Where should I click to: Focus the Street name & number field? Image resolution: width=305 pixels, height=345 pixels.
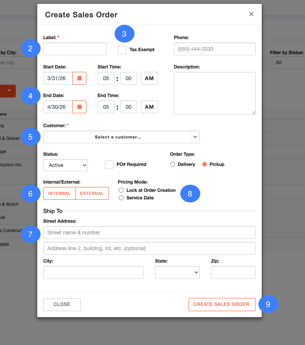point(149,233)
